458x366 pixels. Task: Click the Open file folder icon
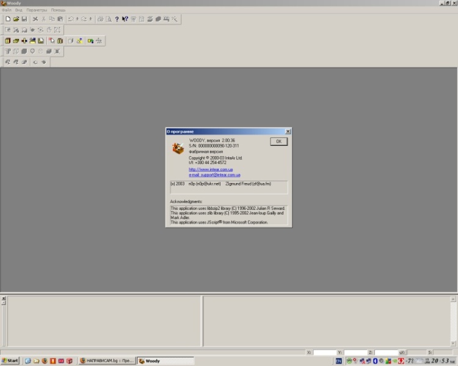pyautogui.click(x=16, y=19)
